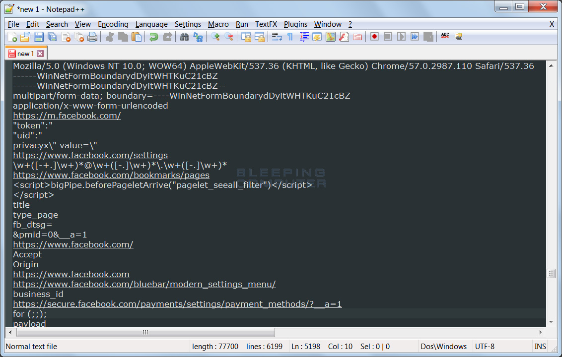The width and height of the screenshot is (562, 357).
Task: Paste from clipboard icon
Action: pyautogui.click(x=137, y=37)
